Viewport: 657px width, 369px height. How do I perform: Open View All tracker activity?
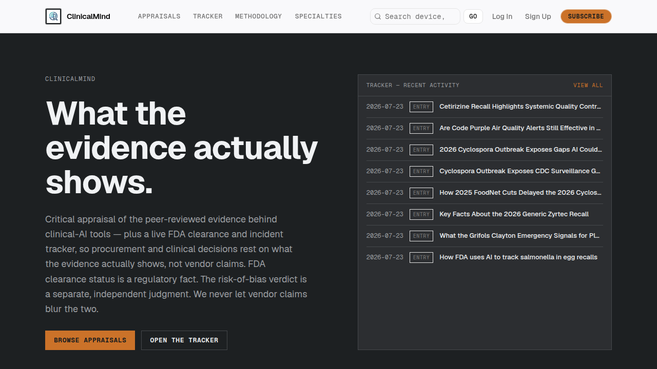tap(588, 85)
